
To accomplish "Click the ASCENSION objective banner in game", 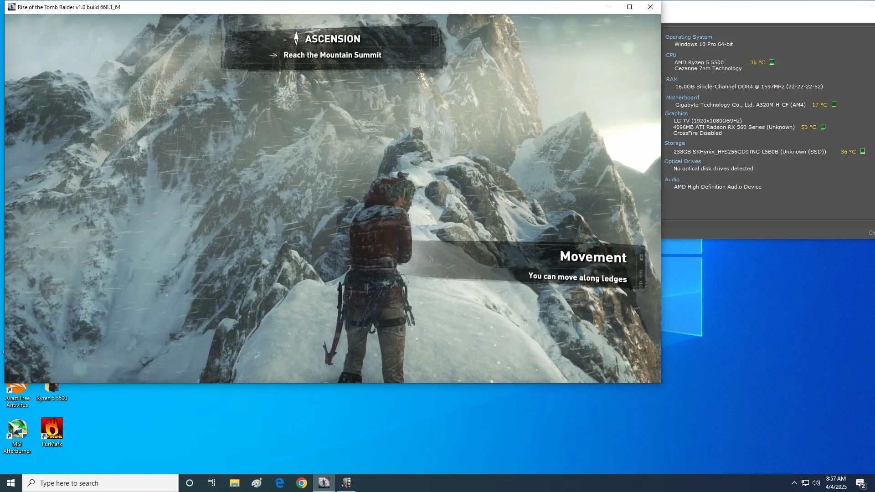I will 333,47.
